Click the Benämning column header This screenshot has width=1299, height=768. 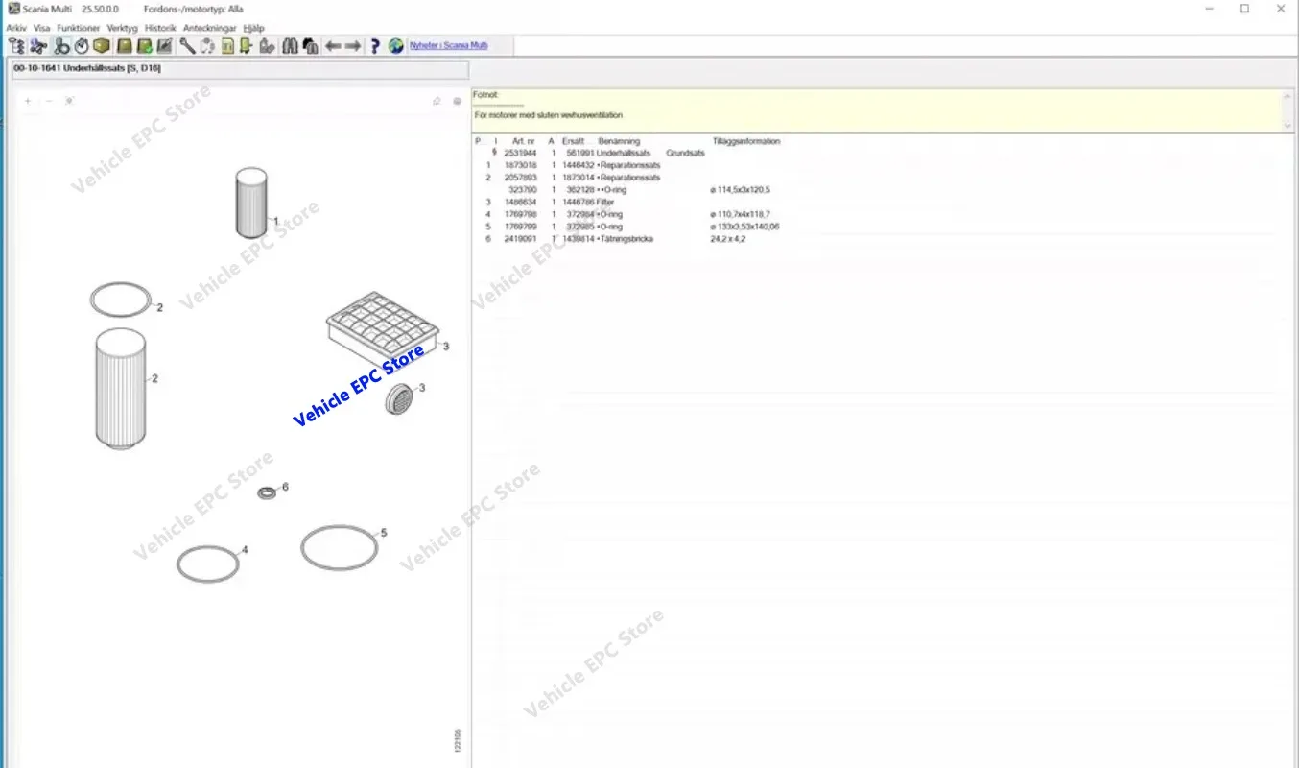619,141
